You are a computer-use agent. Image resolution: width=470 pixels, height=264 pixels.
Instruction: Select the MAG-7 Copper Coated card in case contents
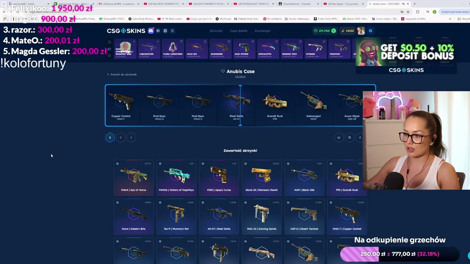pos(347,216)
